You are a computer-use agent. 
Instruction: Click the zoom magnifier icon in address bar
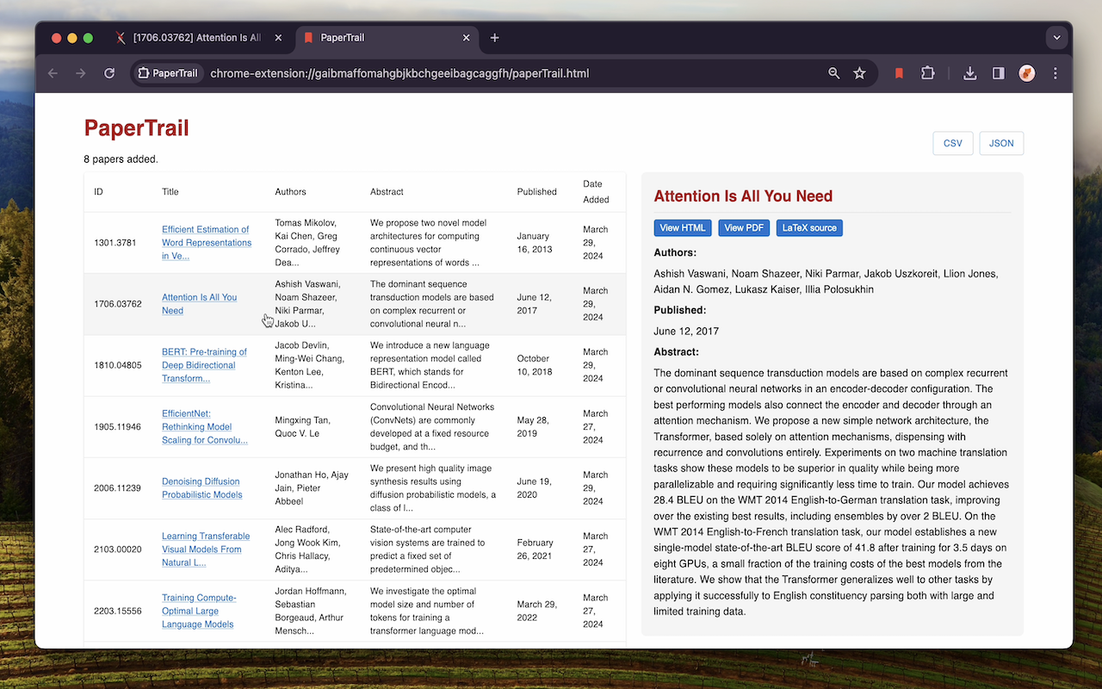833,73
